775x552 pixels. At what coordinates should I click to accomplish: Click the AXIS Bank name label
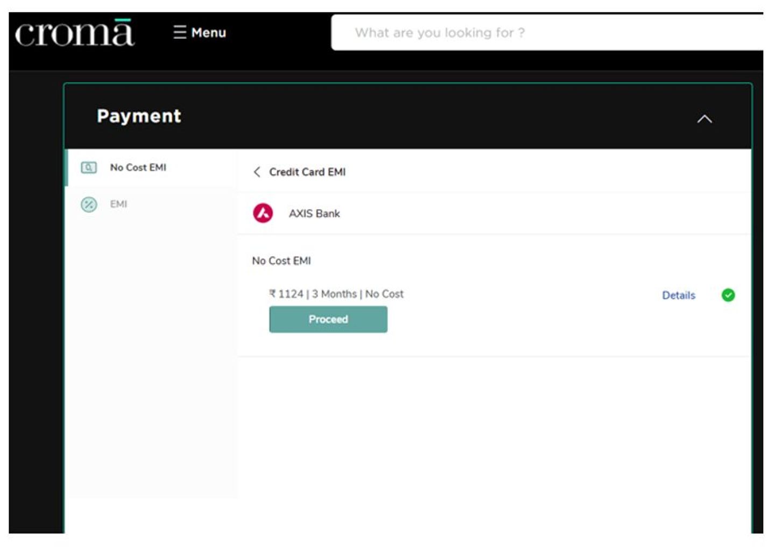[314, 214]
